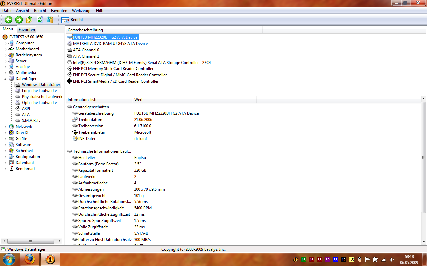Click the Gerätebeschreibung column header
This screenshot has width=427, height=266.
tap(164, 30)
